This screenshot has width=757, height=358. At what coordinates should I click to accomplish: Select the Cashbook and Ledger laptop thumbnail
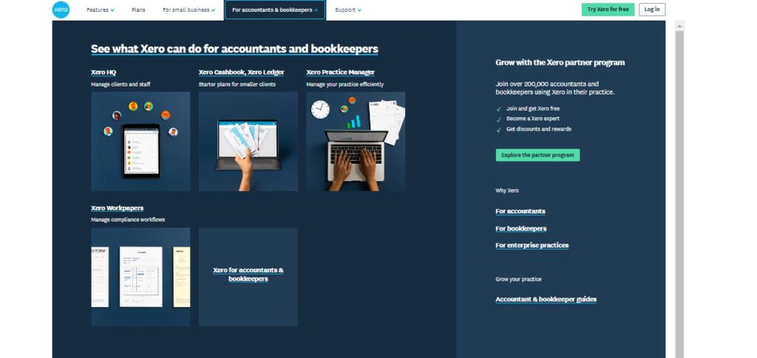click(248, 141)
